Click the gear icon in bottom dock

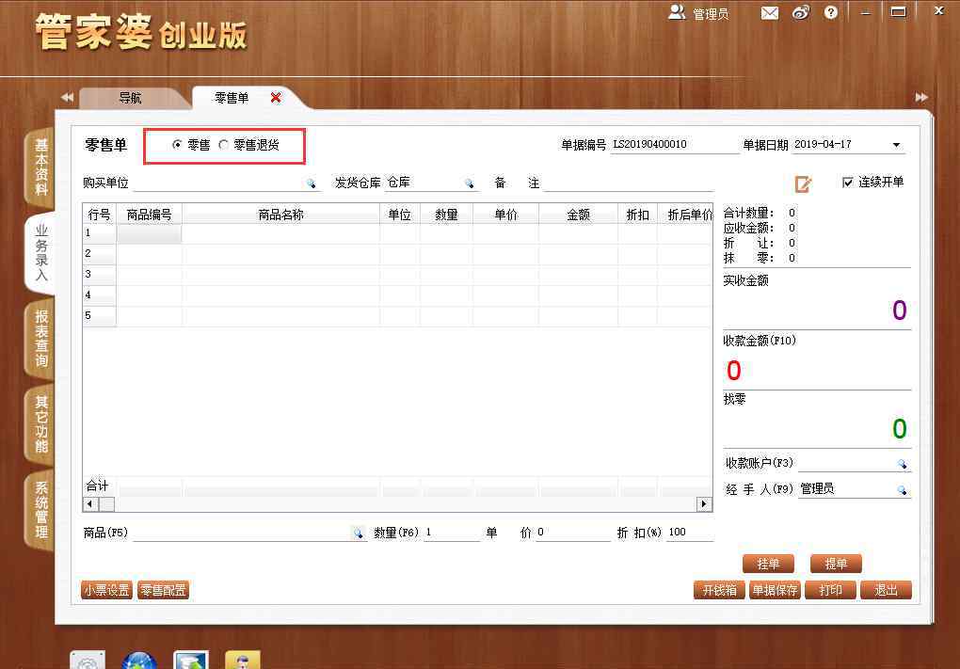(x=88, y=660)
